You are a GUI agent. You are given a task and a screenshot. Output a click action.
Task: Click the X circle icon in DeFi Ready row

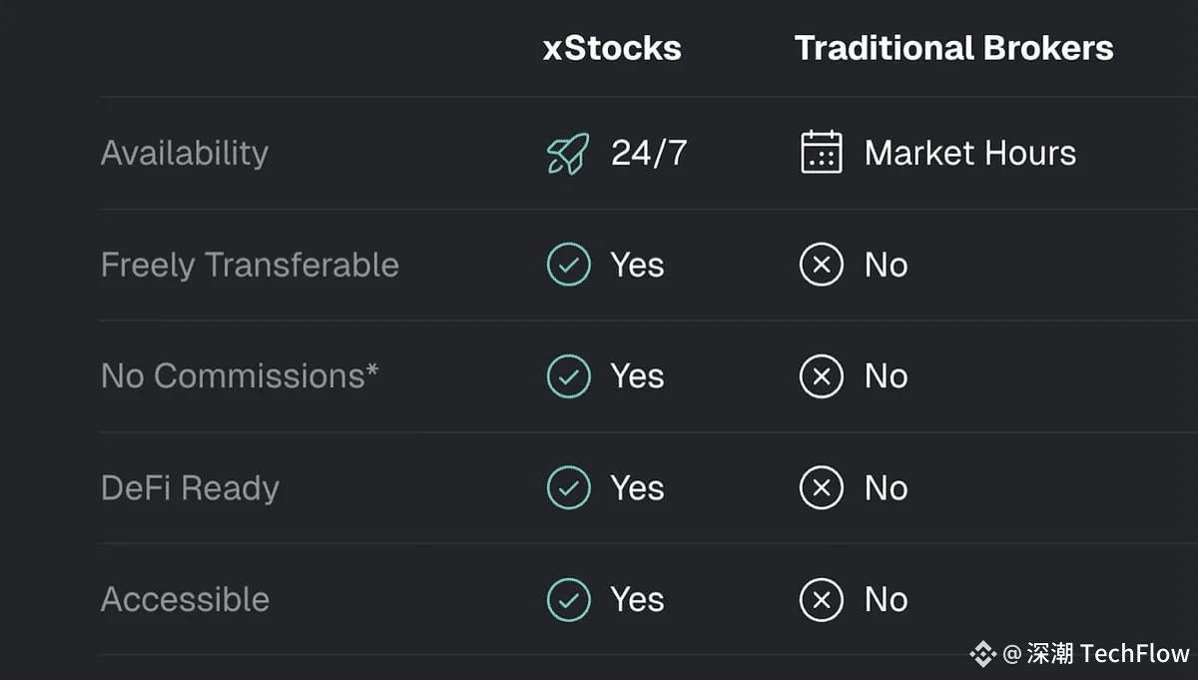822,488
